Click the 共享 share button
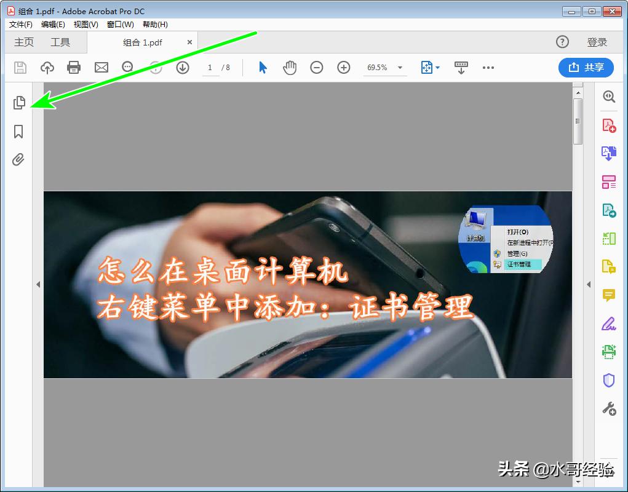 (x=586, y=68)
